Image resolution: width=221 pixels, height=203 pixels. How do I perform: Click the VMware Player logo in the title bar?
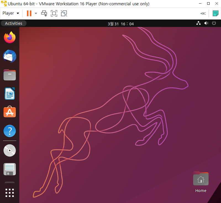point(4,4)
